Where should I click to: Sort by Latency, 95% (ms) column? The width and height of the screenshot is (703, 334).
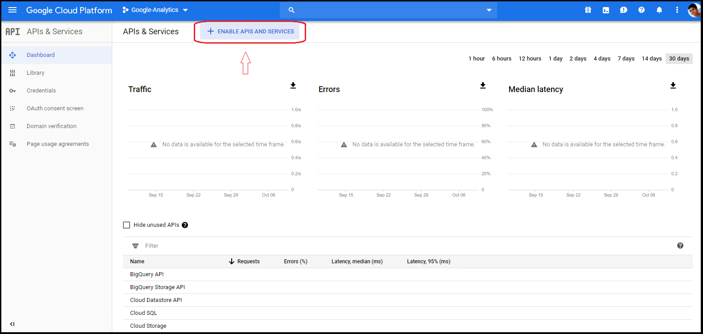pos(429,262)
